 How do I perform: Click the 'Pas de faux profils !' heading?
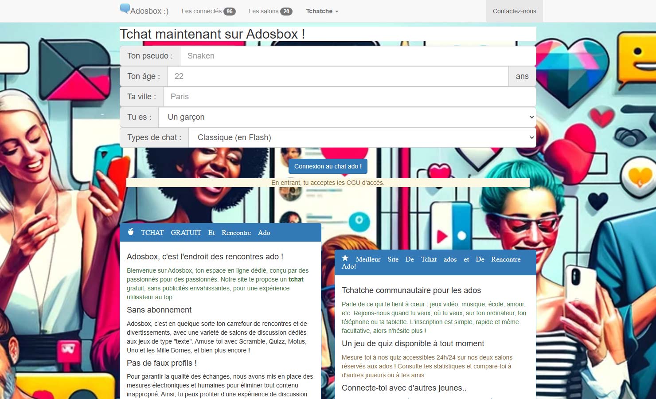pyautogui.click(x=162, y=363)
